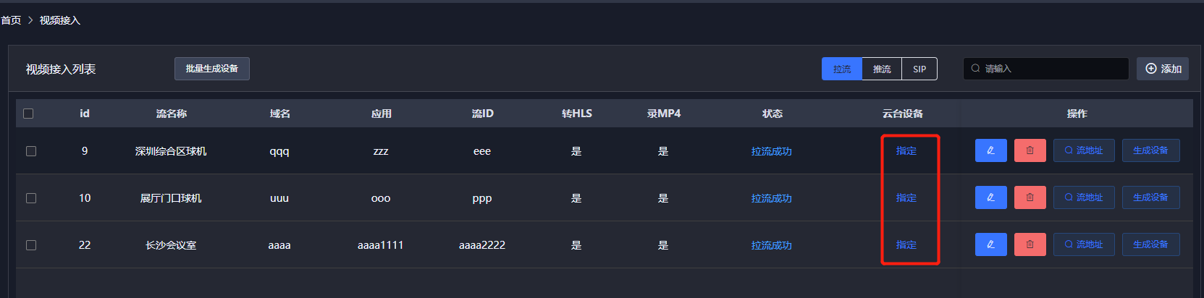The image size is (1204, 298).
Task: Click 流地址 search button for id 9
Action: tap(1083, 150)
